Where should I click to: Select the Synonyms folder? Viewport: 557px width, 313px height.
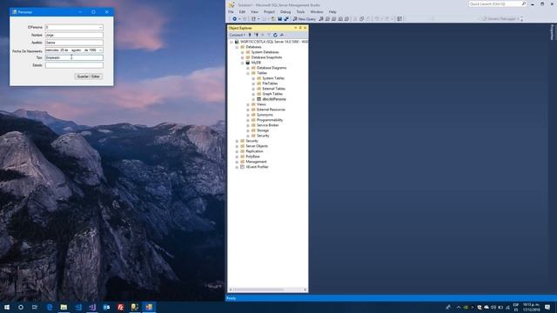pos(265,115)
